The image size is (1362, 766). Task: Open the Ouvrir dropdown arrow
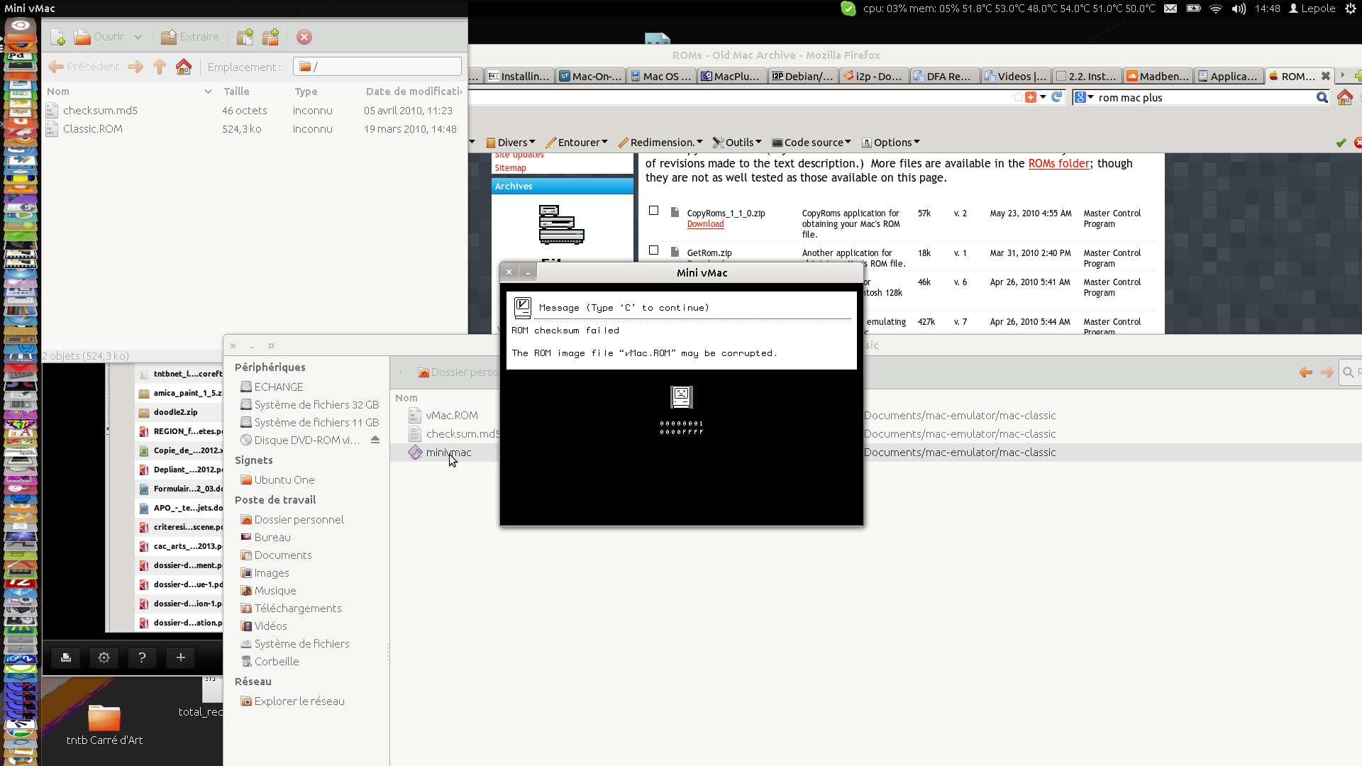[138, 37]
